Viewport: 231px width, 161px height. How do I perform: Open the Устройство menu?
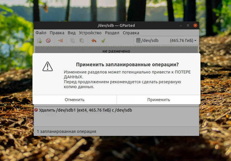pos(90,33)
